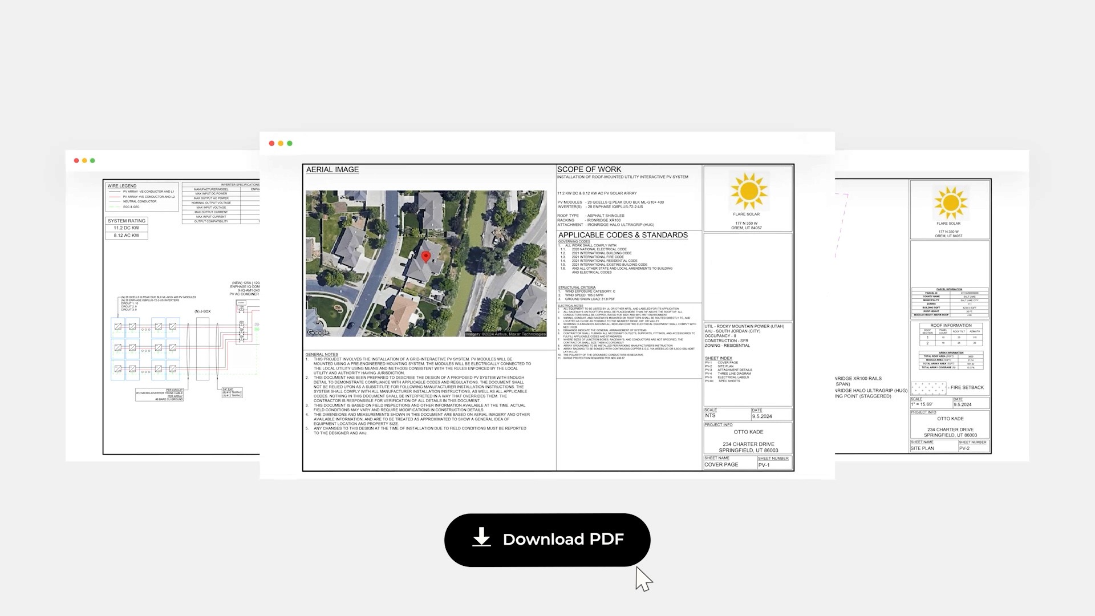This screenshot has height=616, width=1095.
Task: Click the "PV-2" sheet number in the right window
Action: click(x=964, y=448)
